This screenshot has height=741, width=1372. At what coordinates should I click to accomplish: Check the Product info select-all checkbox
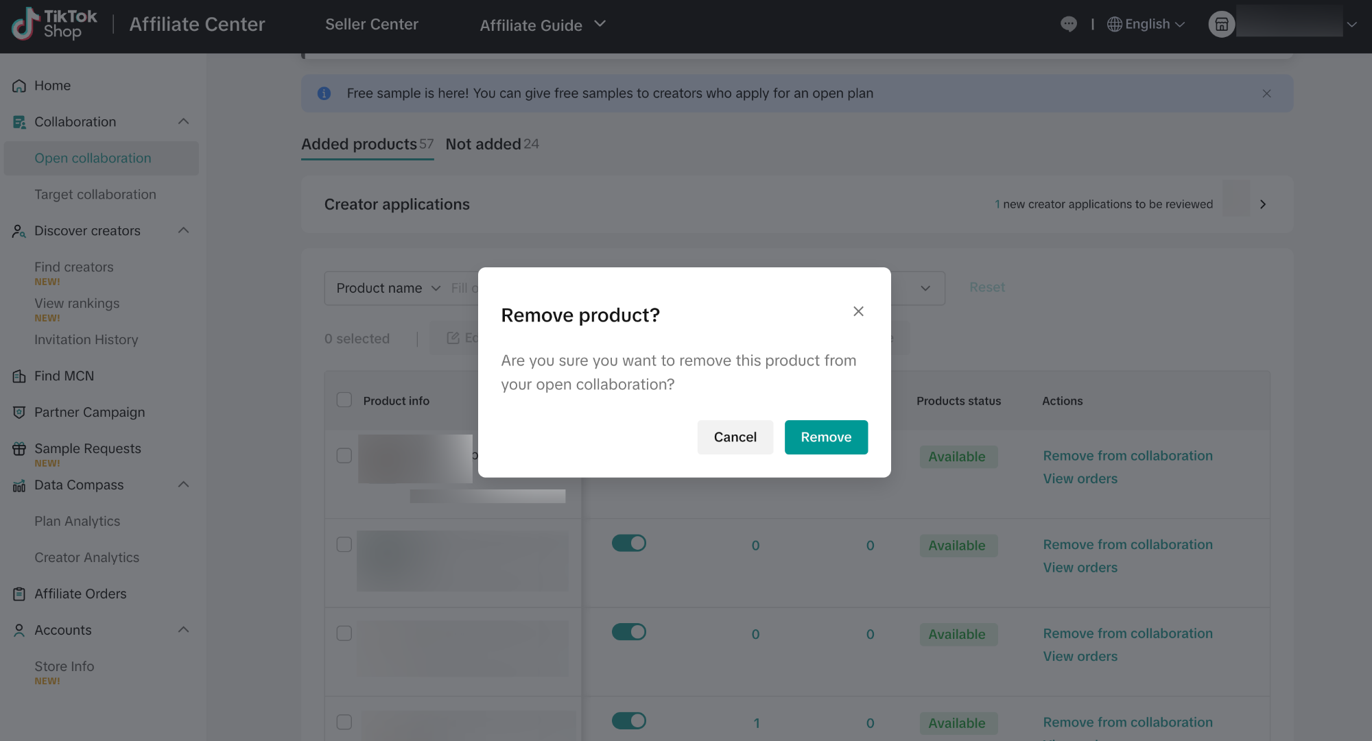344,400
